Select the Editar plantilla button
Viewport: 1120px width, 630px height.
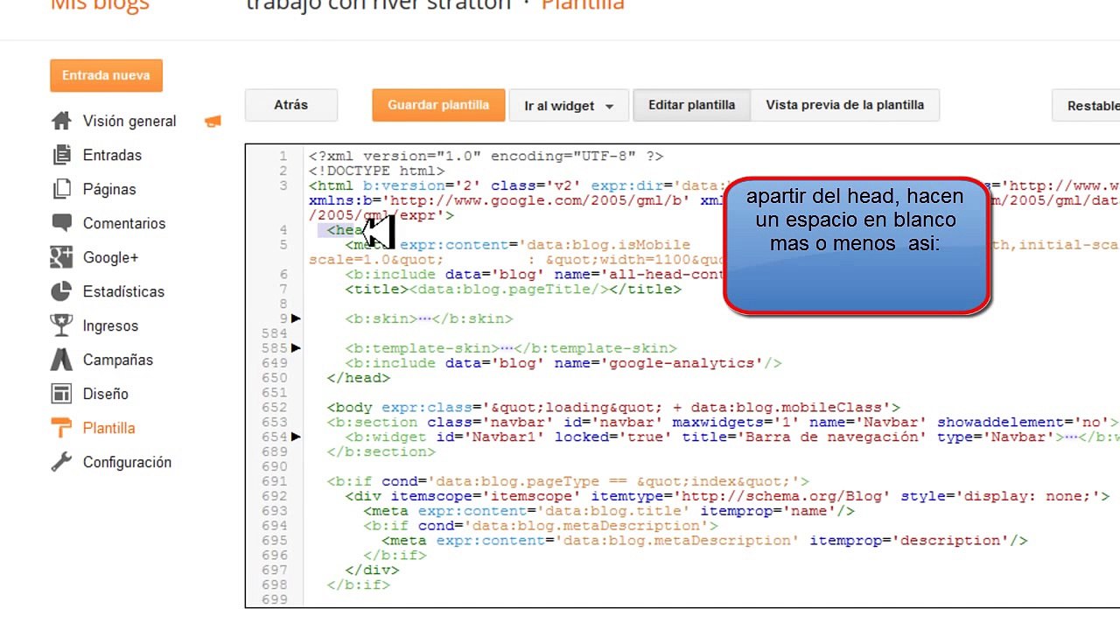point(691,105)
